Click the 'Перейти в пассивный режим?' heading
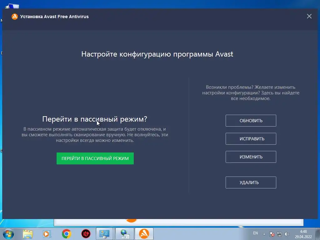 point(95,119)
